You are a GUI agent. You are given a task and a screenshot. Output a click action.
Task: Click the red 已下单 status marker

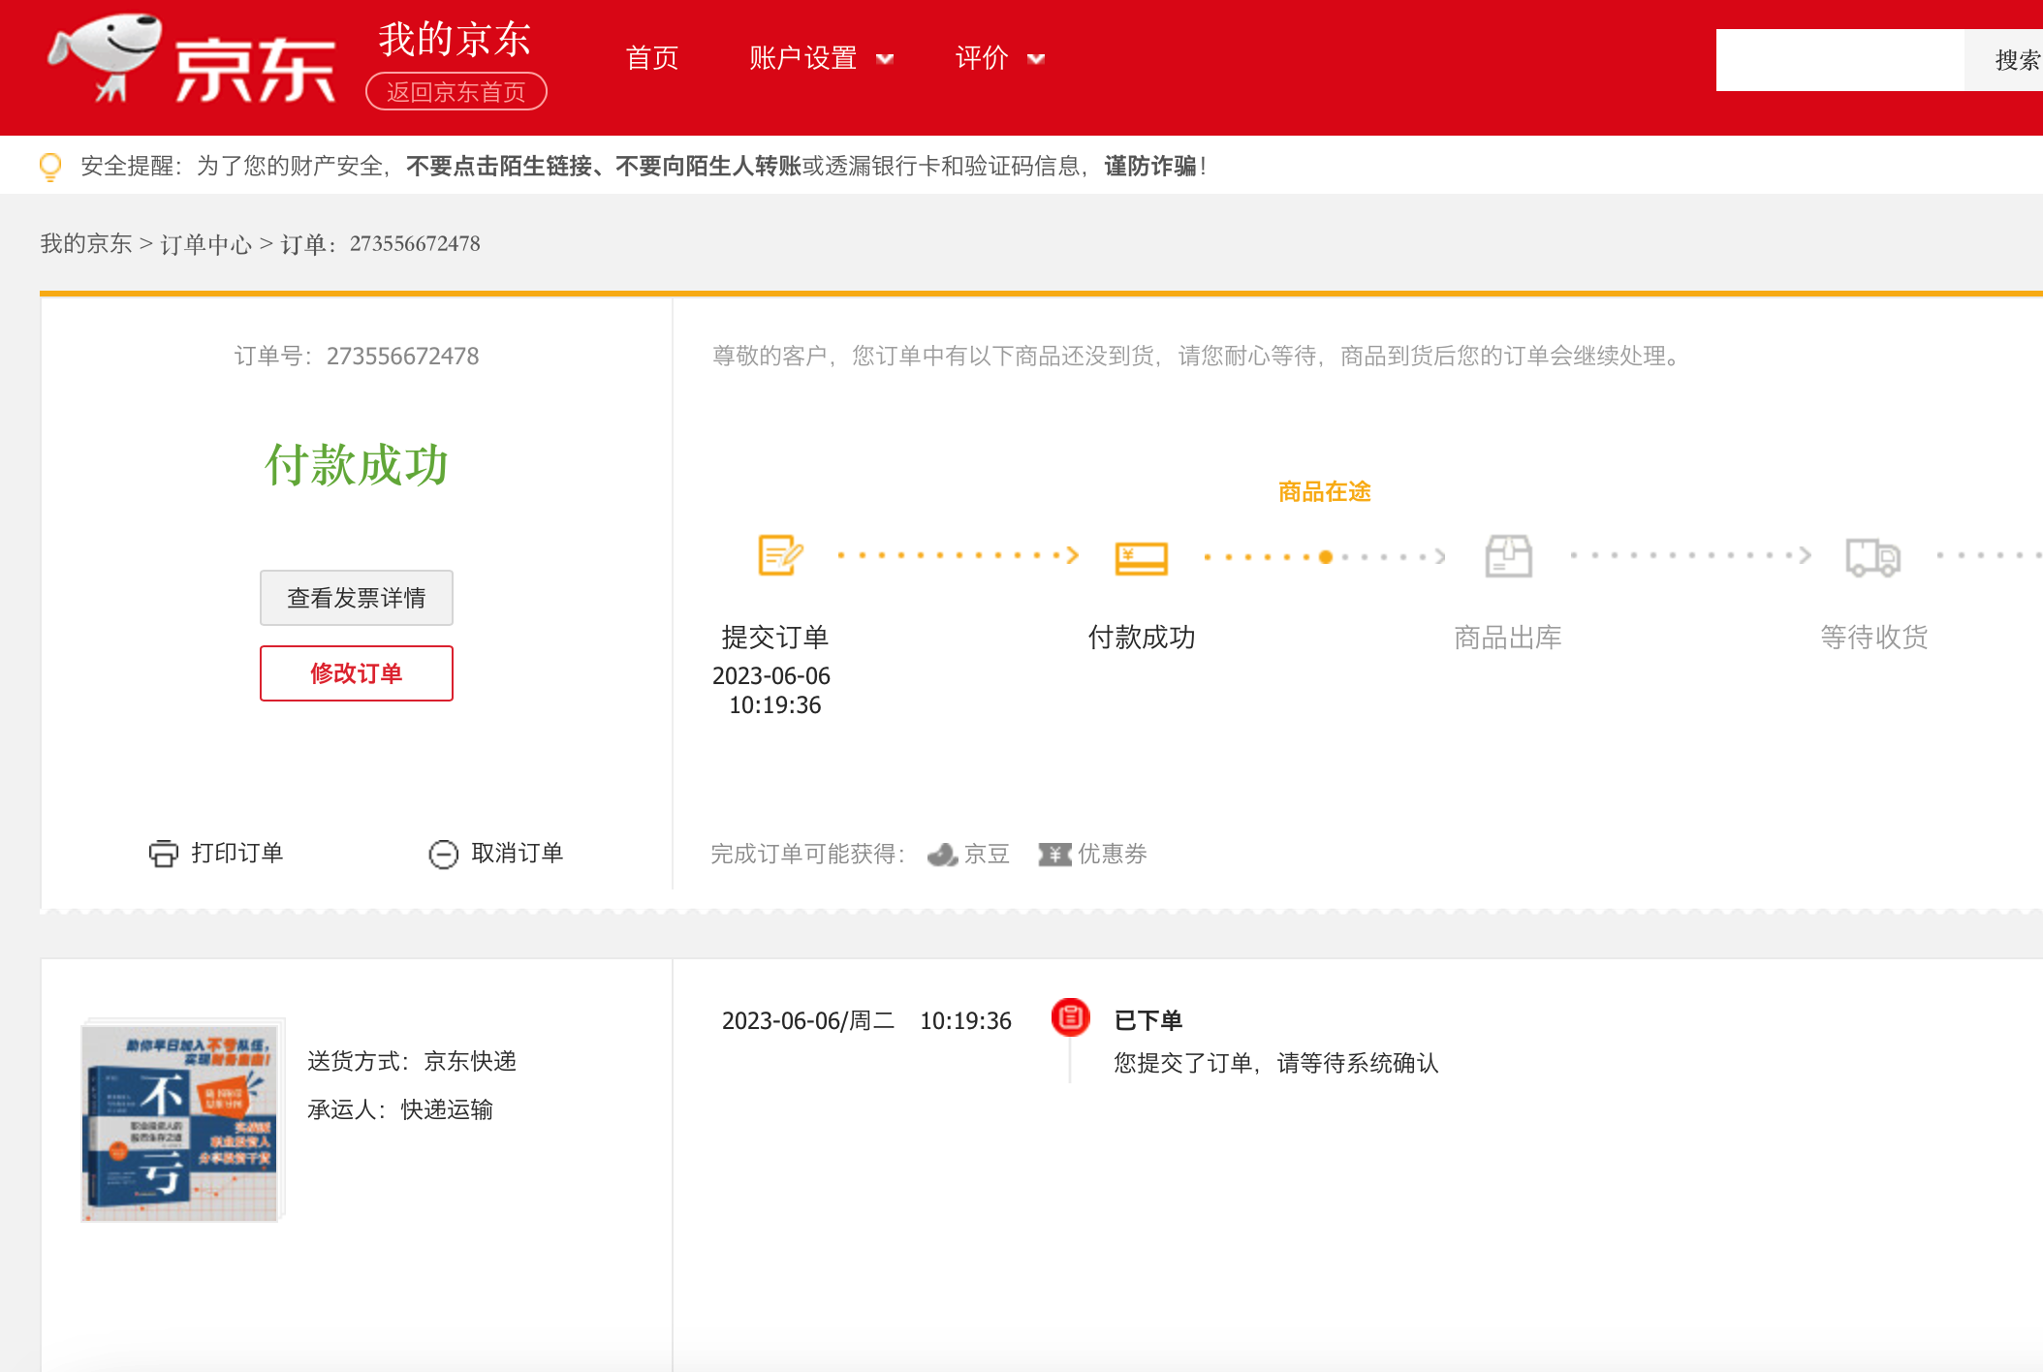(x=1070, y=1017)
